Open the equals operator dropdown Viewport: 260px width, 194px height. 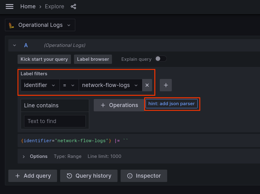point(69,85)
